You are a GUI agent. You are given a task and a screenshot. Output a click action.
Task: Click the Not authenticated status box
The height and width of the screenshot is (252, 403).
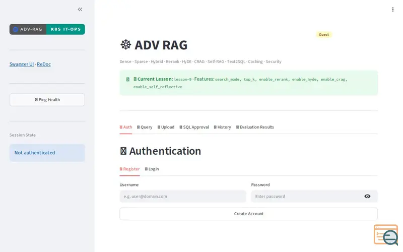(47, 153)
